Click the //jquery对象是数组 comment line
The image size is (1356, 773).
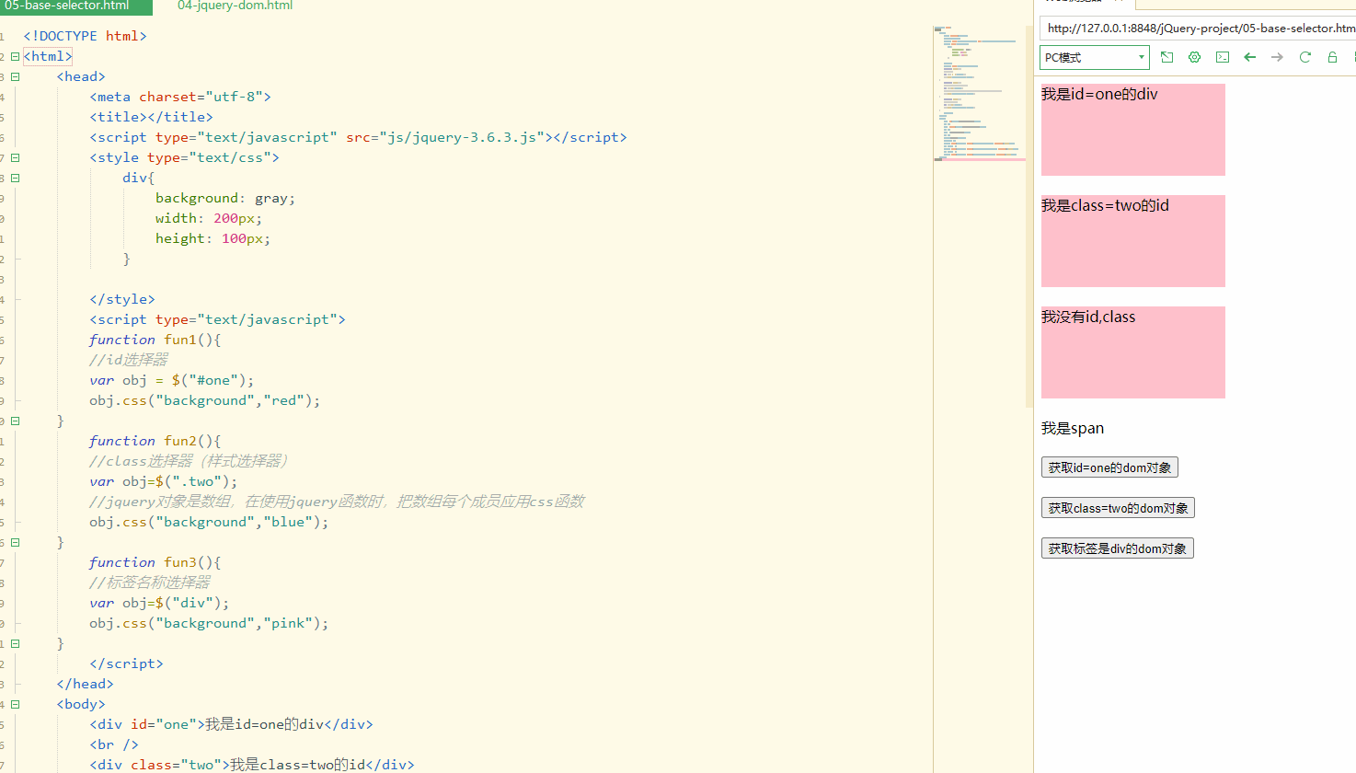[337, 502]
